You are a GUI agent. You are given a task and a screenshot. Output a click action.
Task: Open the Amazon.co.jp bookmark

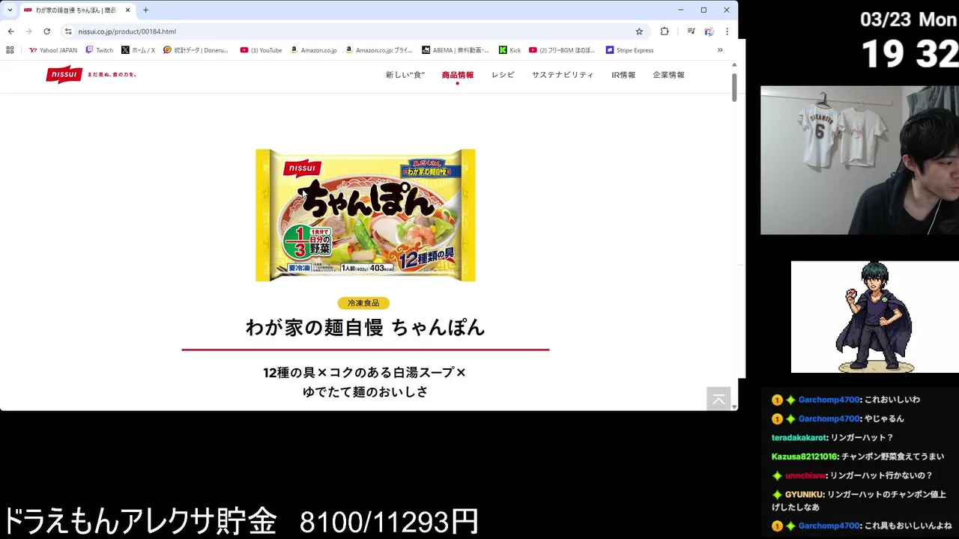click(x=313, y=50)
